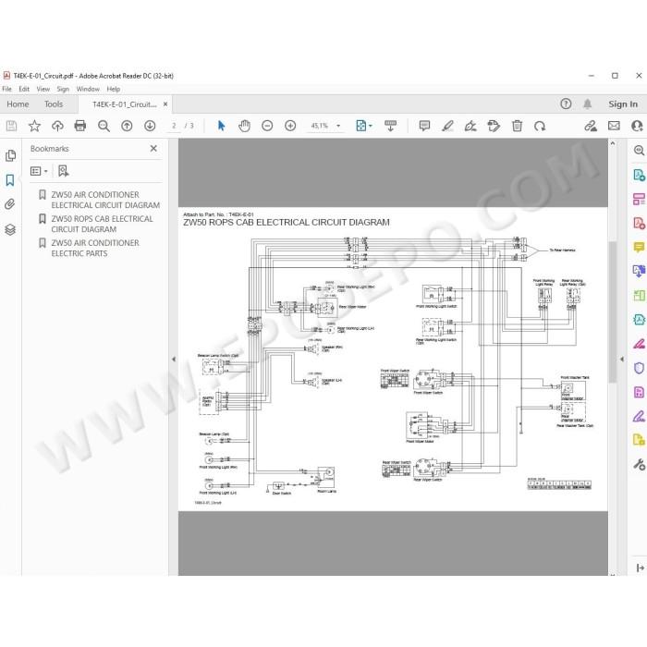Screen dimensions: 647x647
Task: Click the scroll up arrow
Action: [x=612, y=143]
